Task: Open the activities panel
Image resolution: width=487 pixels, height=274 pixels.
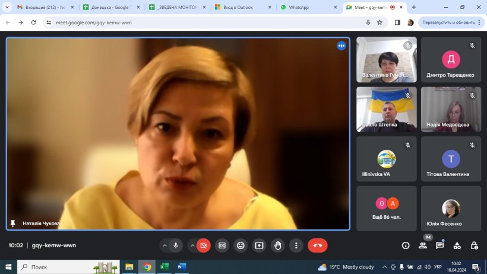Action: (x=457, y=245)
